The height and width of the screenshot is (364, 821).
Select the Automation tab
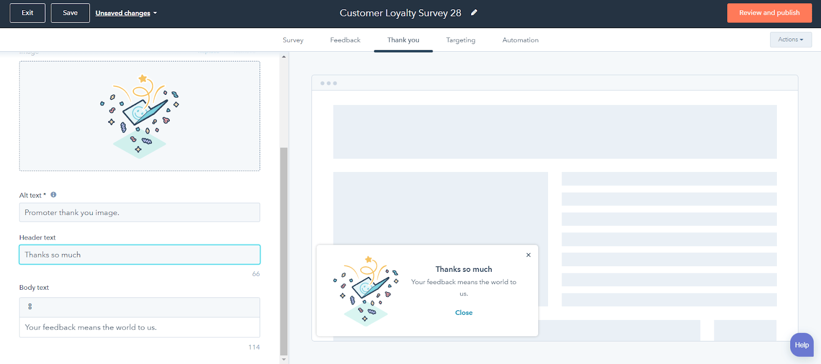[520, 40]
